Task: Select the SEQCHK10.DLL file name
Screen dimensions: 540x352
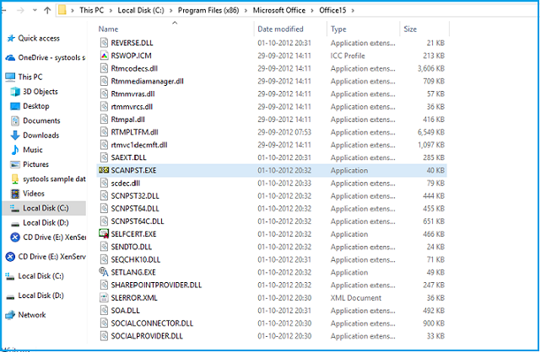Action: click(135, 259)
